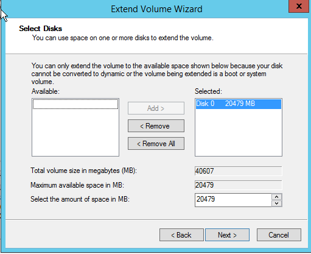Select Disk 0 20479 MB in the Selected list

click(x=239, y=104)
